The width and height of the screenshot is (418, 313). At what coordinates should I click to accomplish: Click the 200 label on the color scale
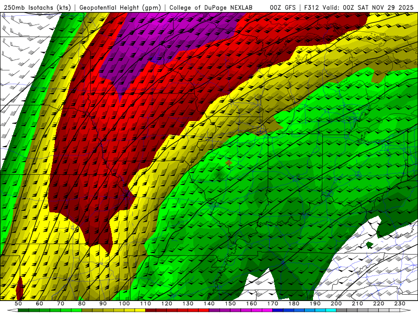pyautogui.click(x=336, y=304)
